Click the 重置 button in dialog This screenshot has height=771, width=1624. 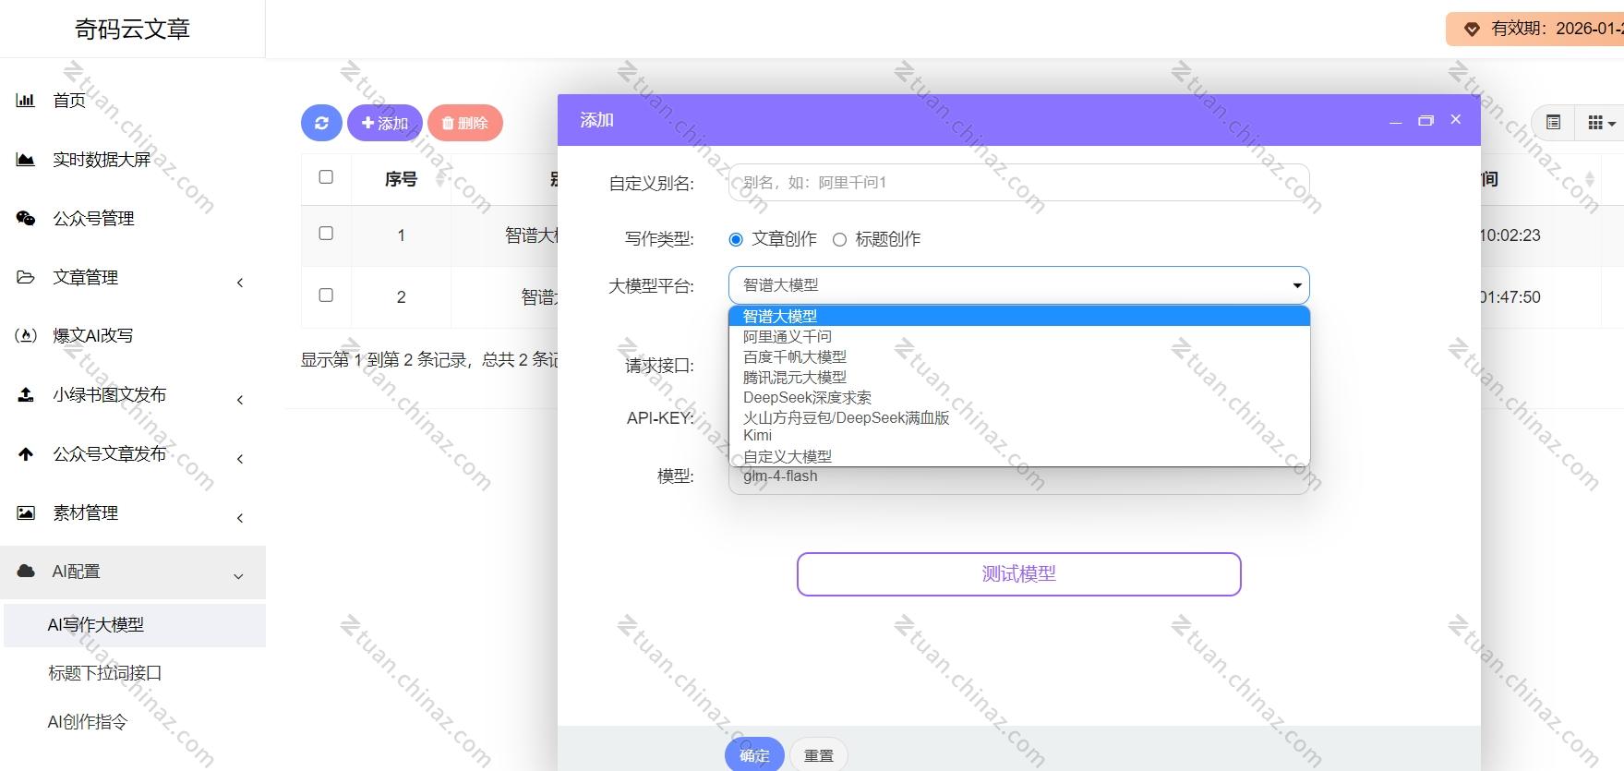click(819, 755)
